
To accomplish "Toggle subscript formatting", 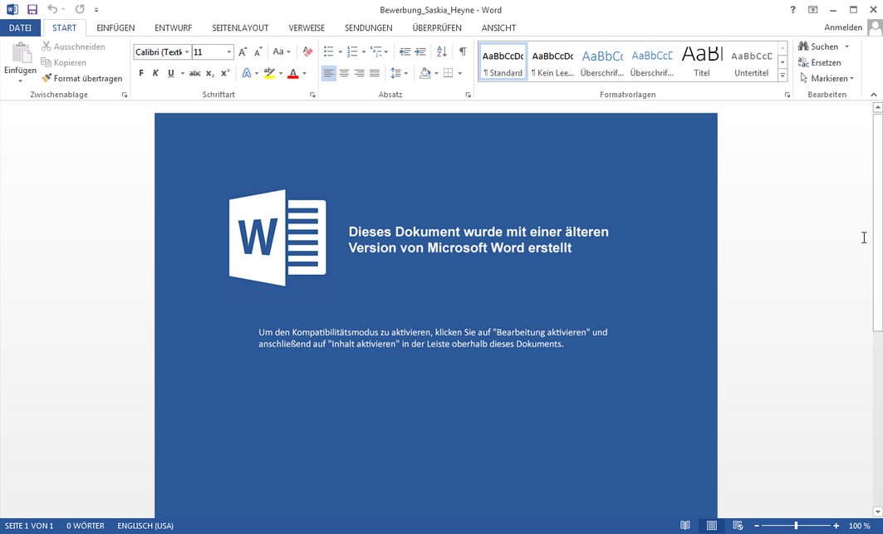I will (210, 73).
